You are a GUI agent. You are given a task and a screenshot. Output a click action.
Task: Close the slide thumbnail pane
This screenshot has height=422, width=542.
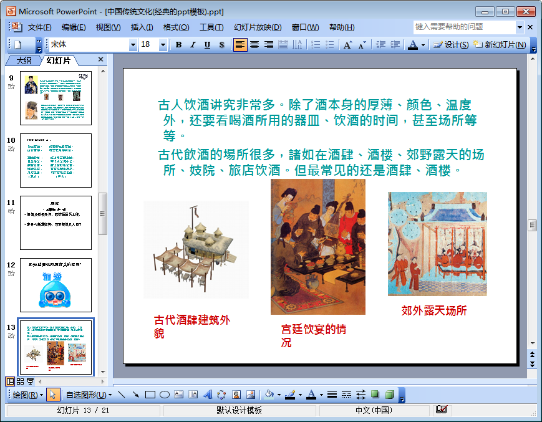coord(100,59)
